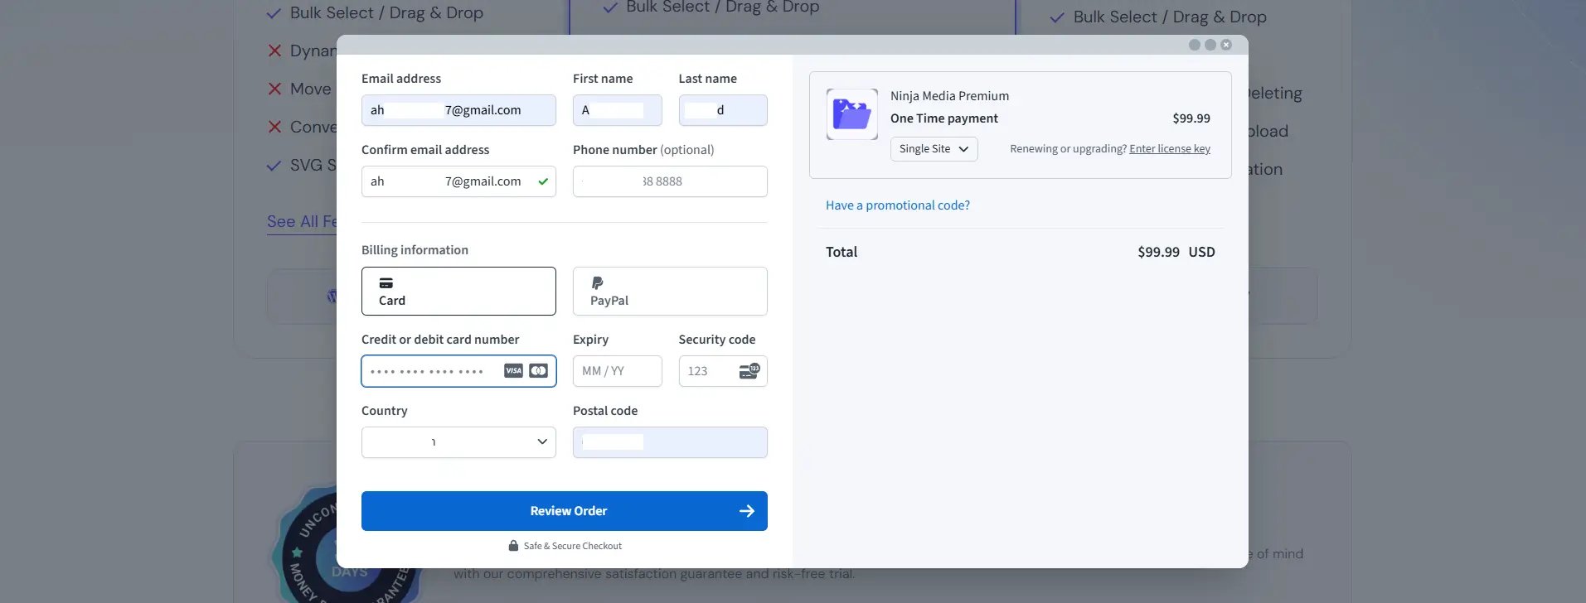Click the Mastercard icon
This screenshot has height=603, width=1586.
538,371
